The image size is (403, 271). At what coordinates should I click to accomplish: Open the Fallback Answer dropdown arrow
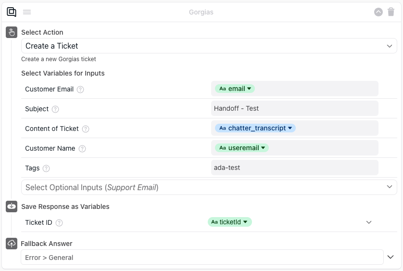tap(391, 257)
